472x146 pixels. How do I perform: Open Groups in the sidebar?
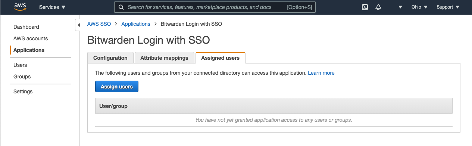pos(22,77)
